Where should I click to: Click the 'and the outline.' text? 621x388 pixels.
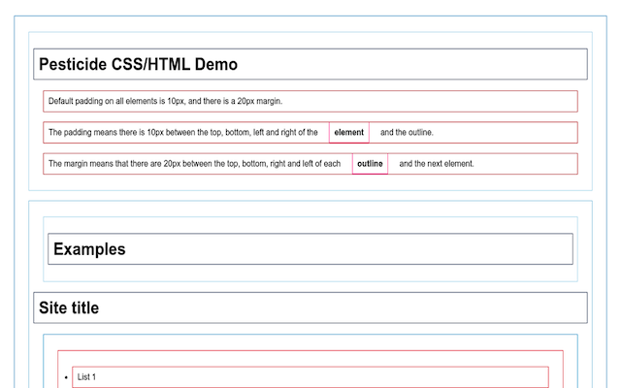coord(407,133)
